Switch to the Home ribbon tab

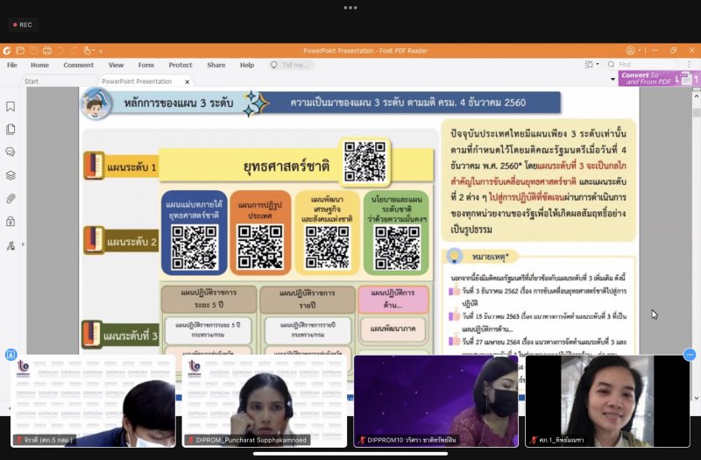click(39, 65)
